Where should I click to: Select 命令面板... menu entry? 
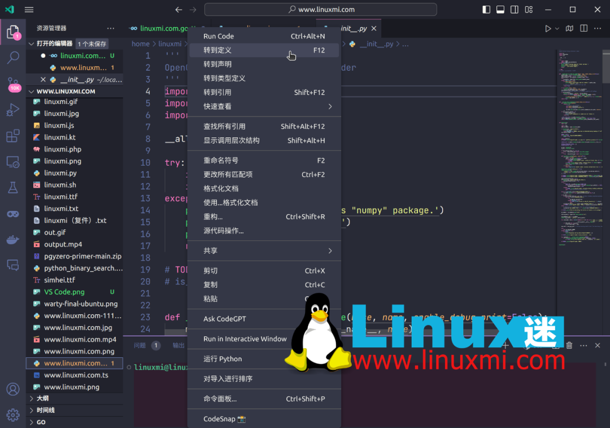[264, 399]
